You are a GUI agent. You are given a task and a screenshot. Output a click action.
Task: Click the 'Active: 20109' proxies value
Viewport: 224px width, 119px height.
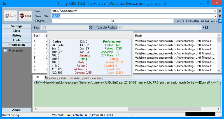pyautogui.click(x=115, y=62)
